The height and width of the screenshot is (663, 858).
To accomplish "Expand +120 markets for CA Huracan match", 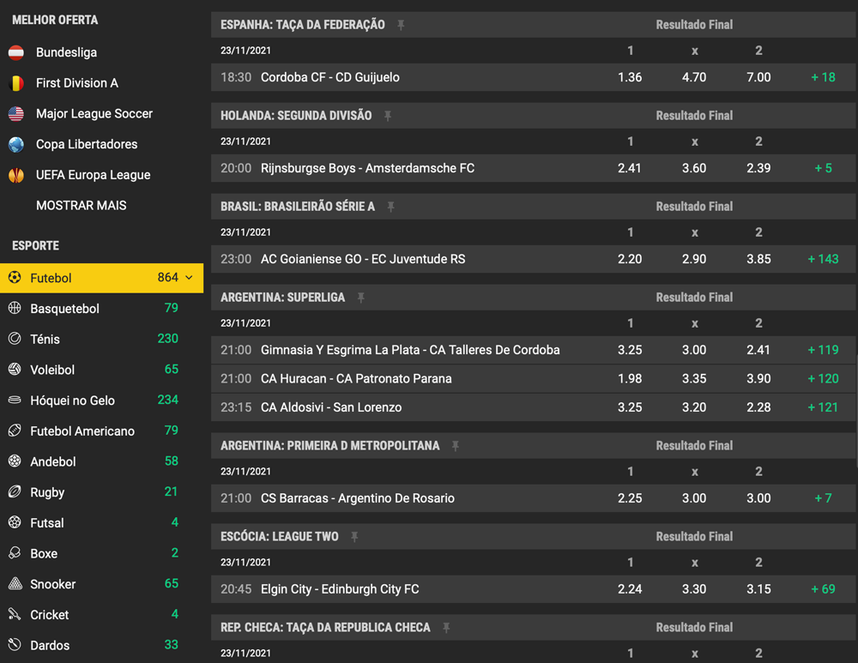I will (x=823, y=378).
